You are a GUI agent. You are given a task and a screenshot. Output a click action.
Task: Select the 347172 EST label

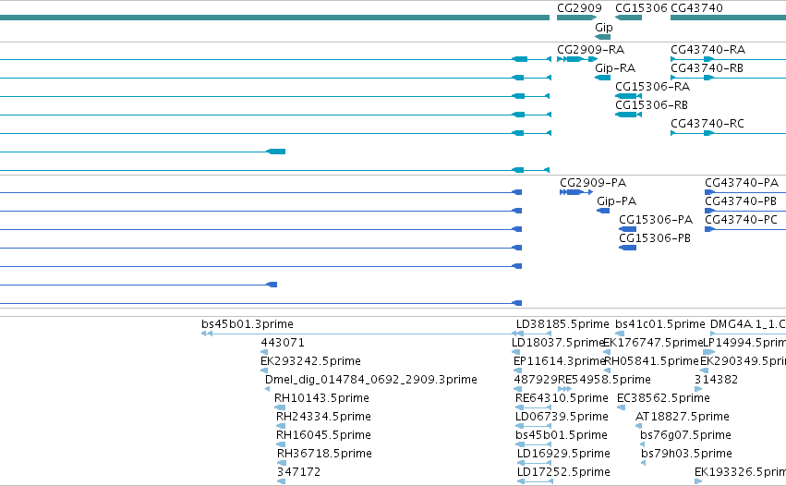click(298, 472)
